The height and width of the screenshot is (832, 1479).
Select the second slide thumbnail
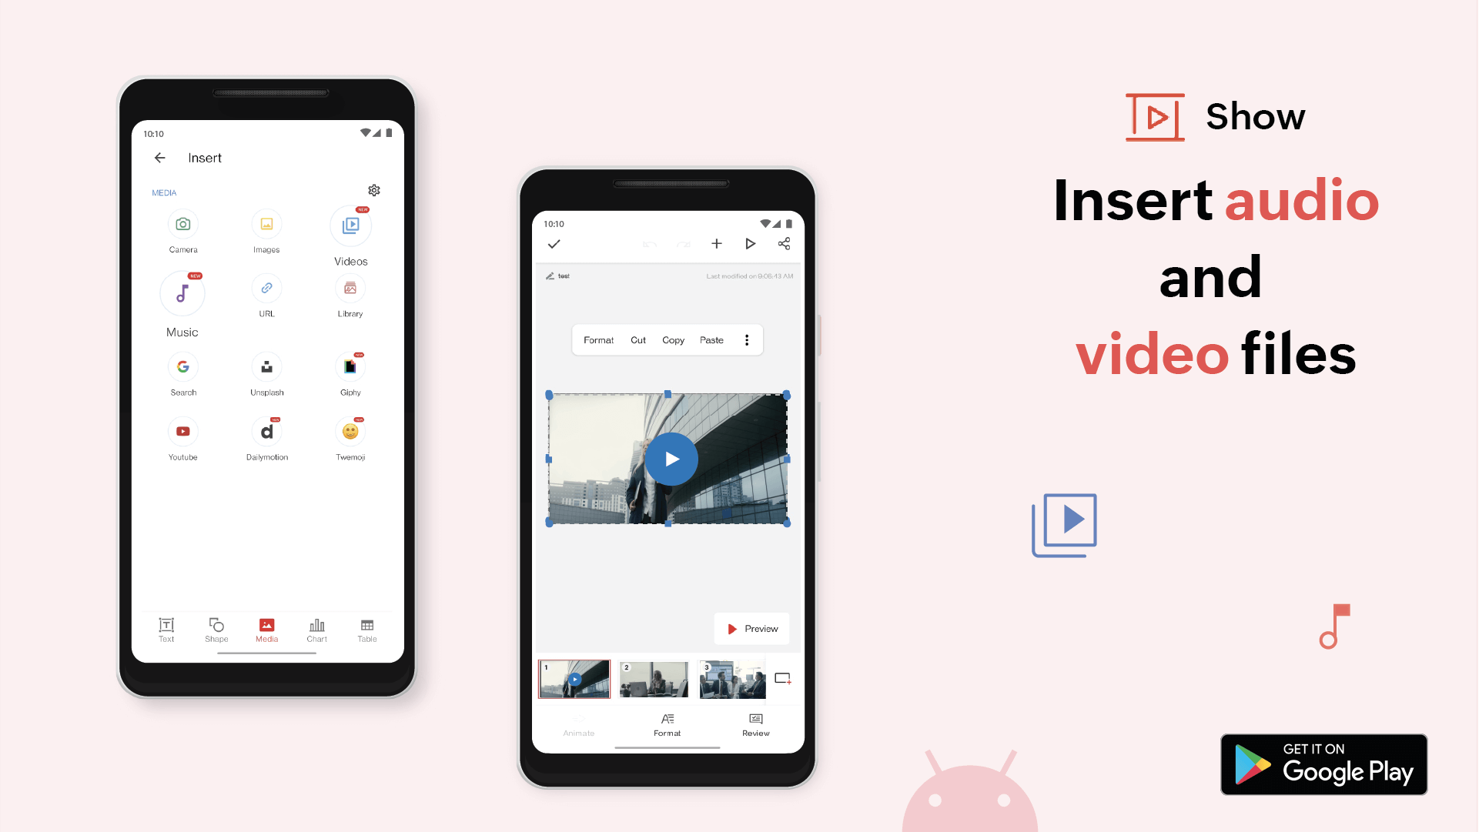click(654, 679)
